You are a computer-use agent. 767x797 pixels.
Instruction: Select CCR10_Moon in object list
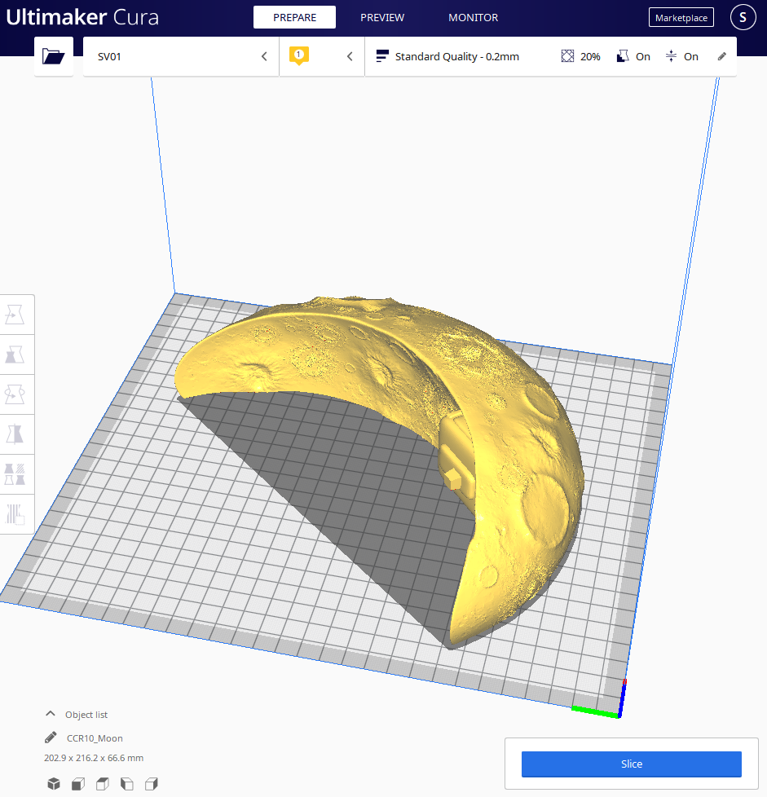(x=95, y=738)
